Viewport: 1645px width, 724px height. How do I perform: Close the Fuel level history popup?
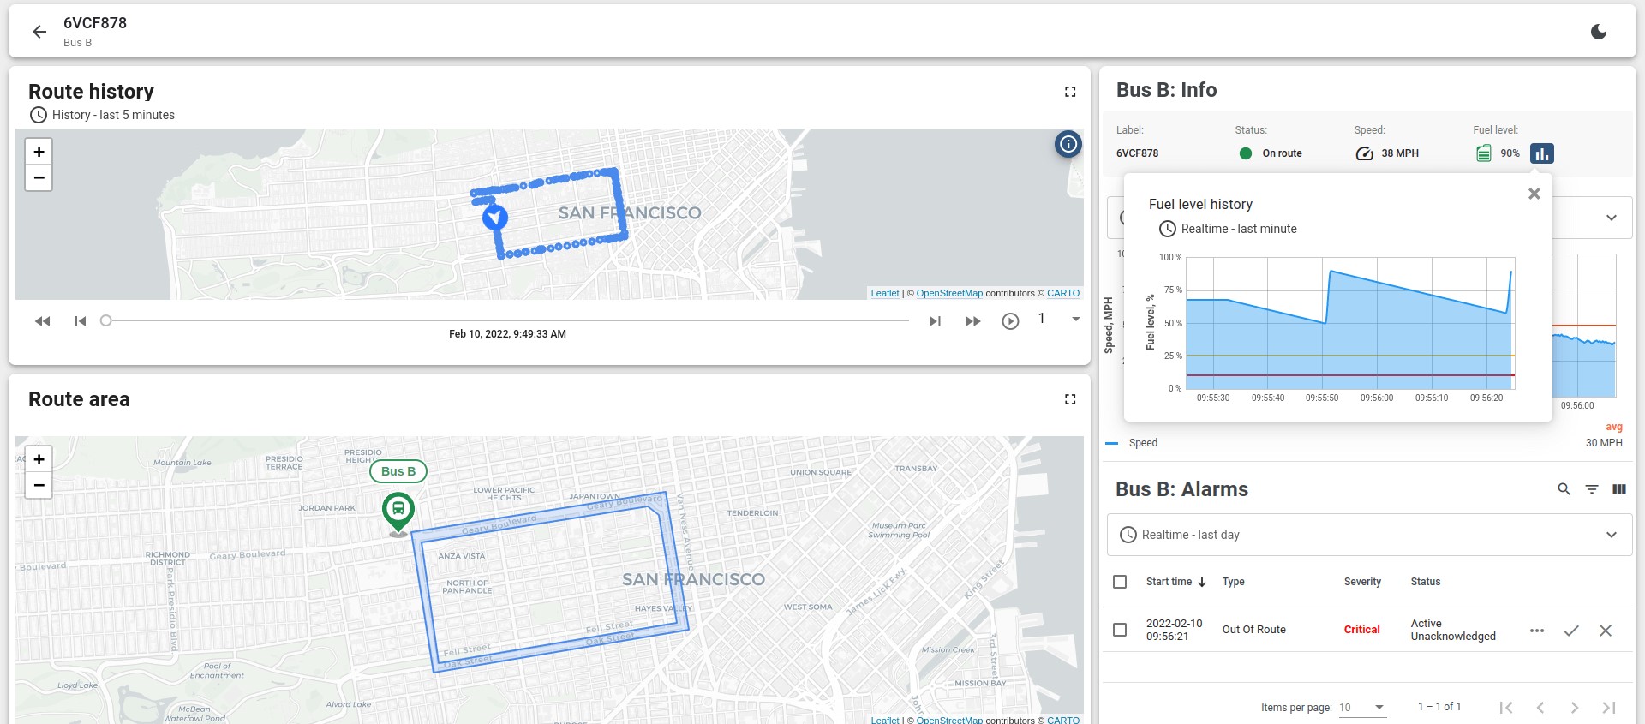point(1534,194)
